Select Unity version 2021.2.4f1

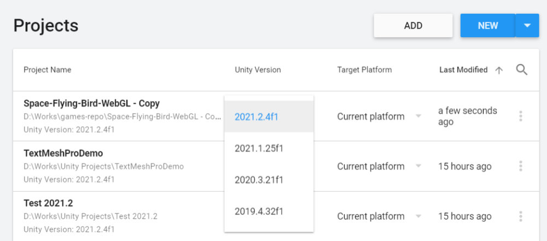tap(257, 116)
